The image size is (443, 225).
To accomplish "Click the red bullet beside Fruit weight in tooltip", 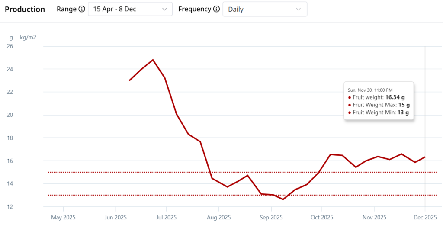I will [x=350, y=97].
